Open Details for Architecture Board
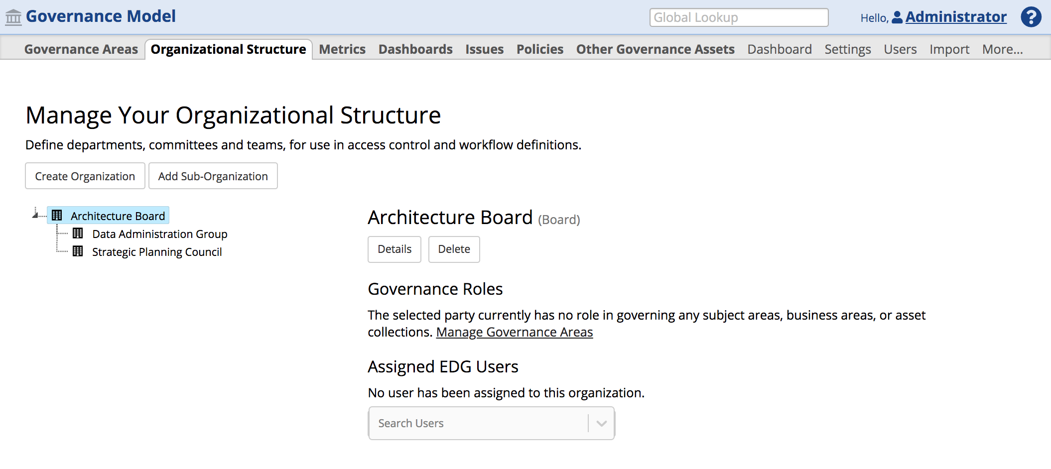Image resolution: width=1051 pixels, height=469 pixels. tap(394, 249)
